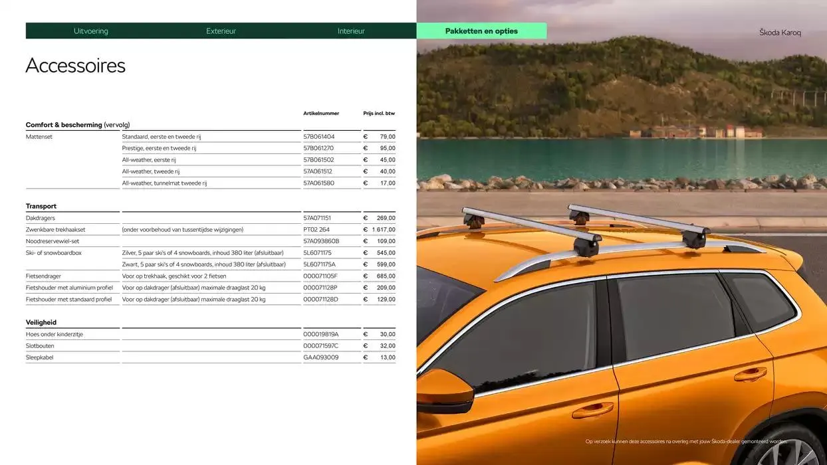Select article number 57B061404

click(x=319, y=137)
